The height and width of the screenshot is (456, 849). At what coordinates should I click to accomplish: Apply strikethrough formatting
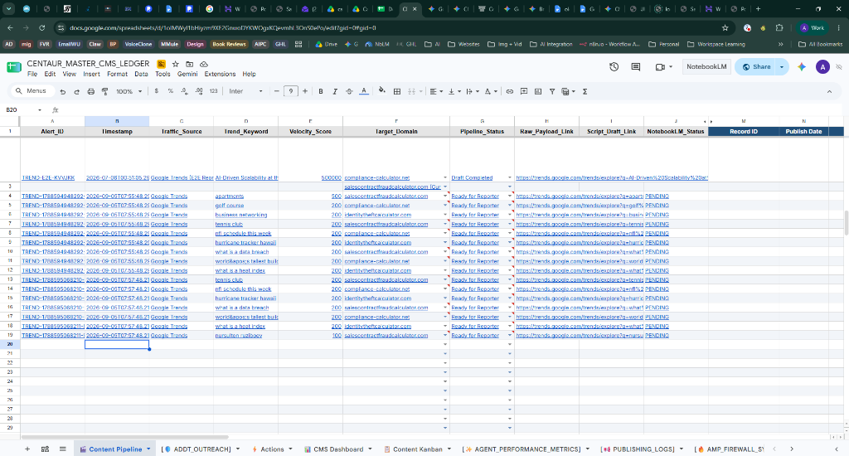(x=349, y=91)
